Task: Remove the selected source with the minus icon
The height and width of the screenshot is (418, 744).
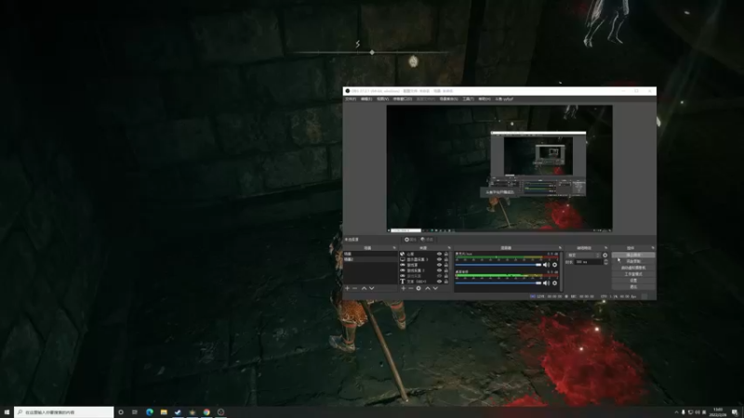Action: [x=410, y=288]
